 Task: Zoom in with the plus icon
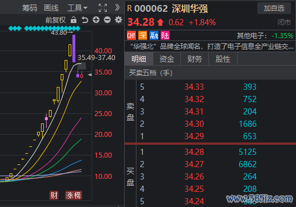96,20
